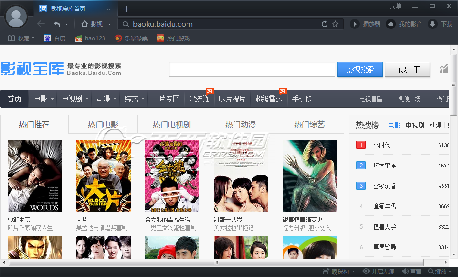The height and width of the screenshot is (277, 458).
Task: Open the 下载 download button
Action: 440,24
